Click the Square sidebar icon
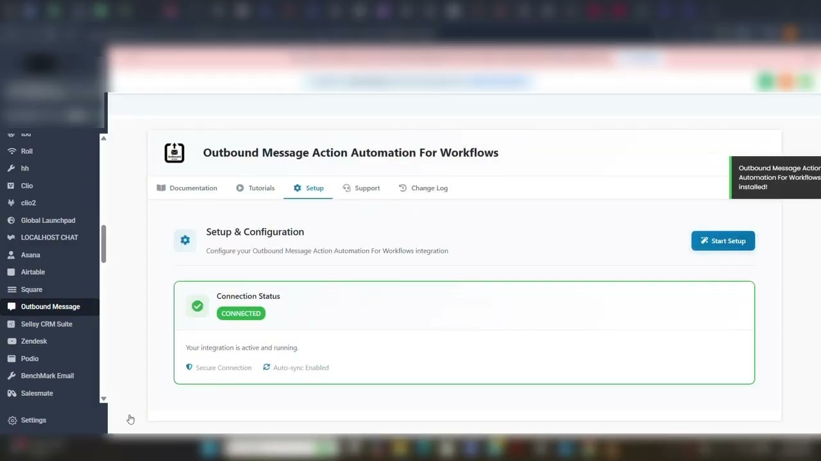The width and height of the screenshot is (821, 461). [x=11, y=289]
